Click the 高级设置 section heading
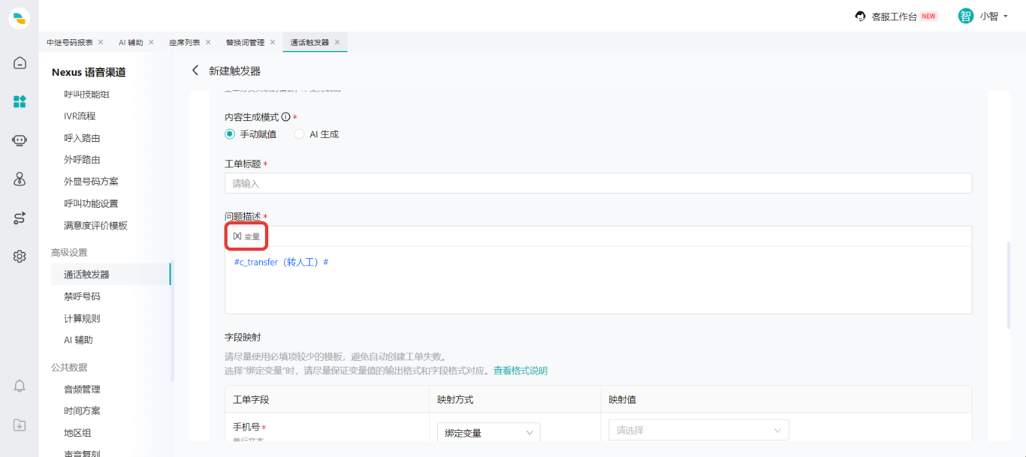The height and width of the screenshot is (457, 1026). tap(69, 252)
